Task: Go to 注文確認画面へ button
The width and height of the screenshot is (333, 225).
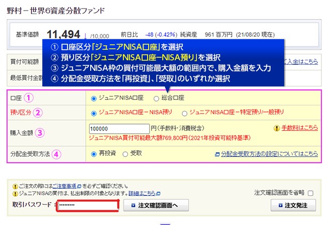Action: (x=156, y=205)
